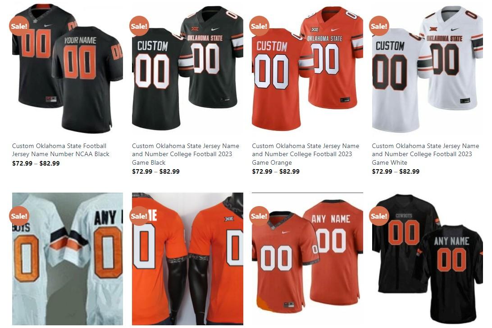Open College Football 2023 Game White title link
492x328 pixels.
pyautogui.click(x=425, y=154)
